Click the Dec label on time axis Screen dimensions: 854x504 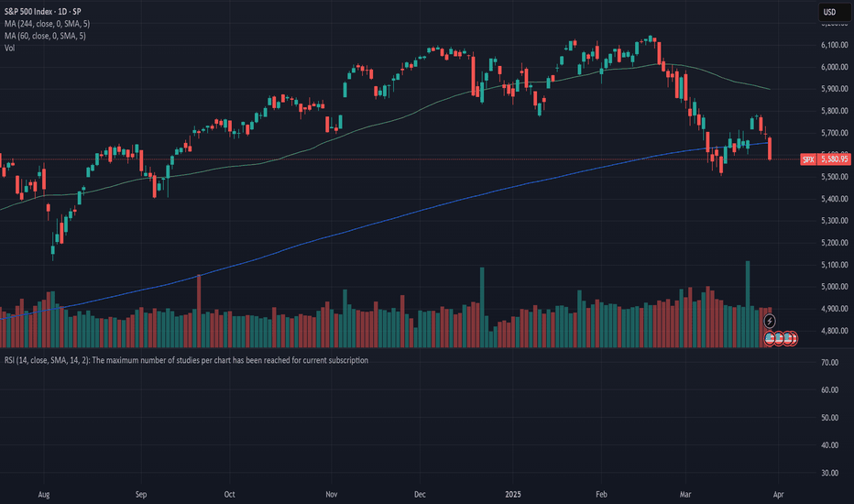pyautogui.click(x=420, y=495)
